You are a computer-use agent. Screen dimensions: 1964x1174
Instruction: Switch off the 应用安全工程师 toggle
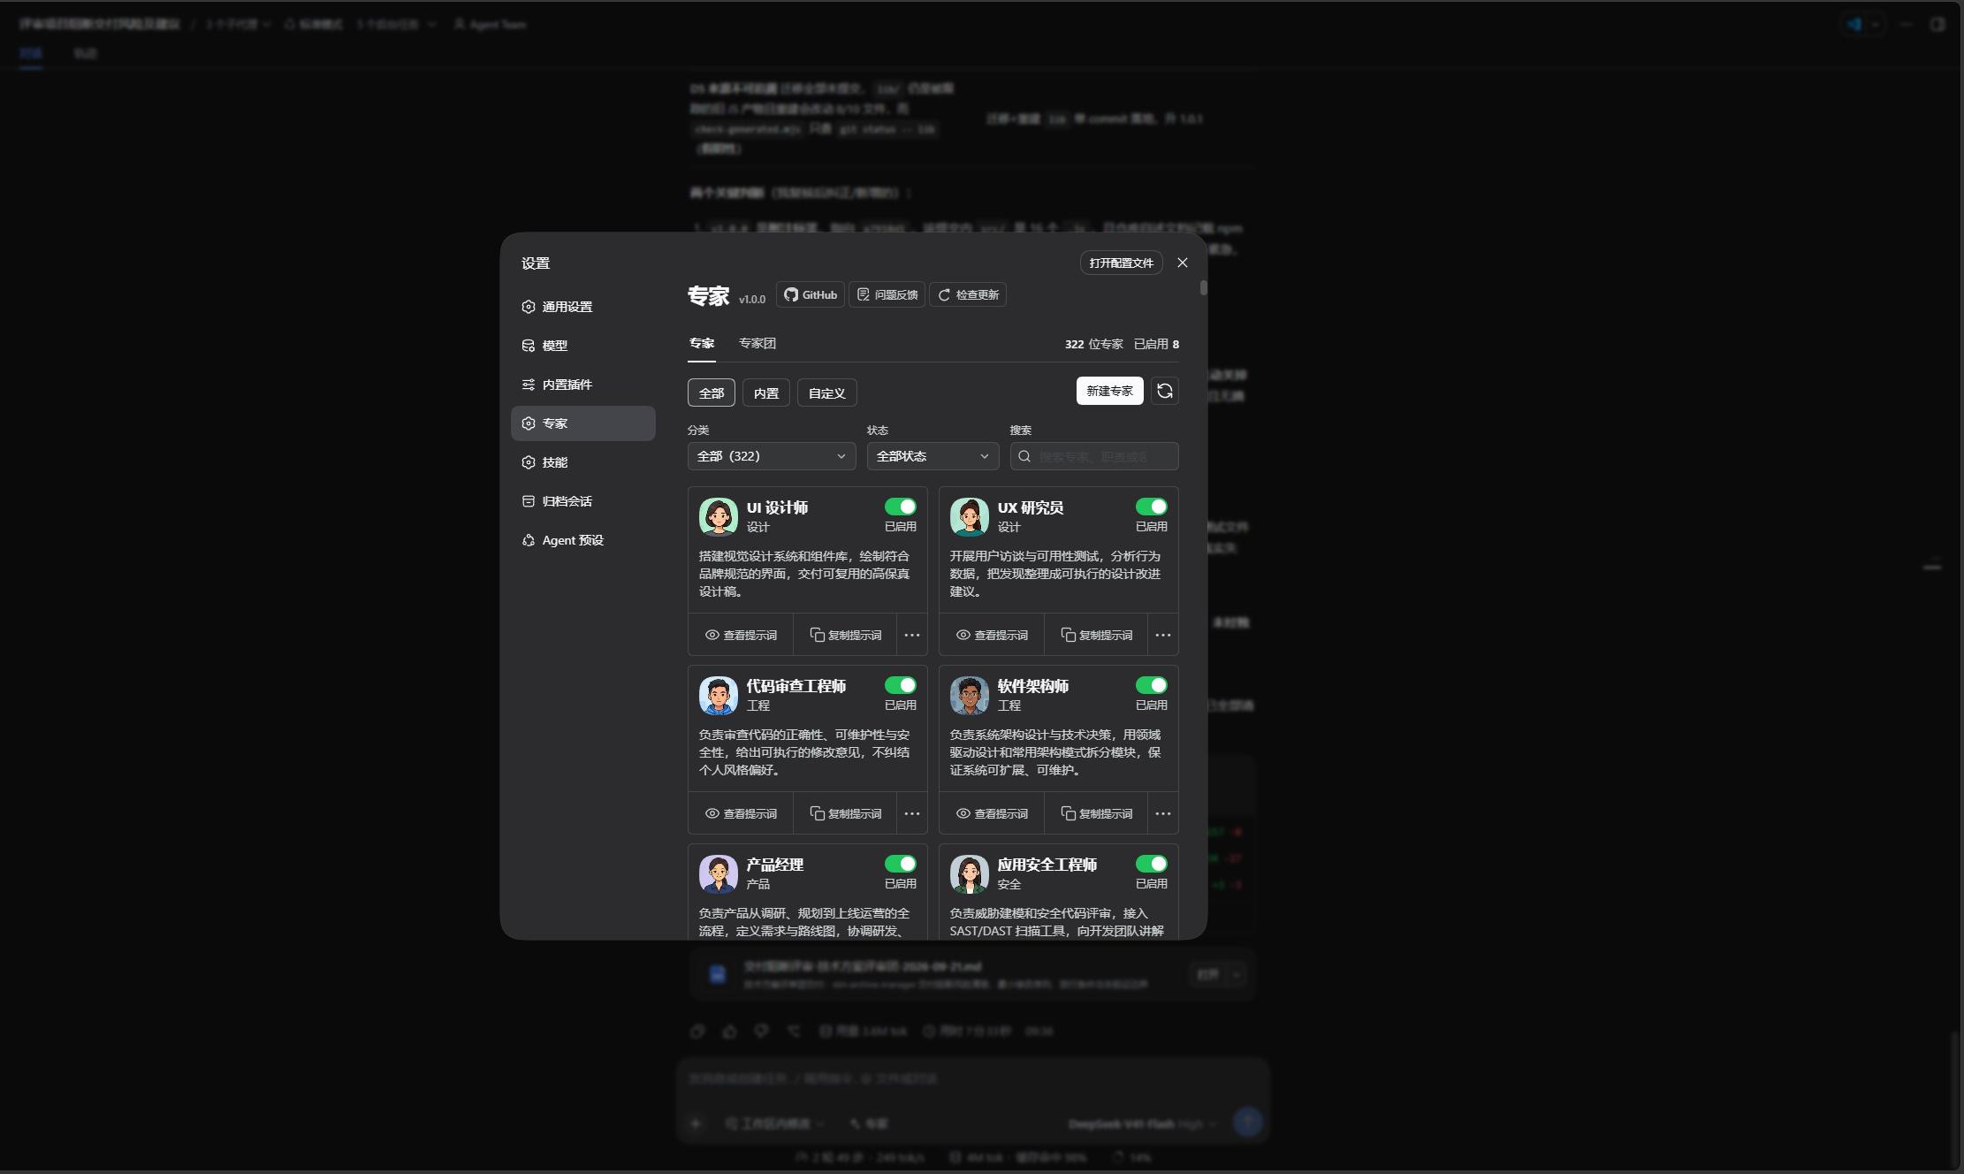tap(1152, 864)
